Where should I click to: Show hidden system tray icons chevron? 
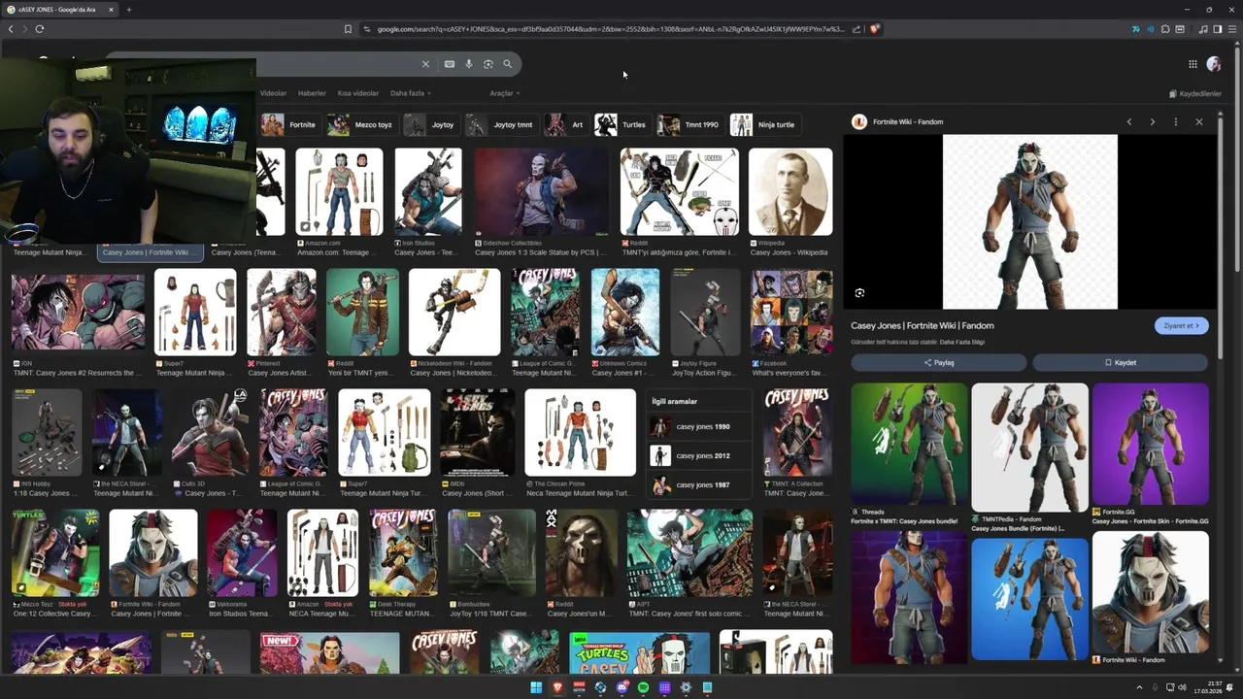click(x=1140, y=687)
